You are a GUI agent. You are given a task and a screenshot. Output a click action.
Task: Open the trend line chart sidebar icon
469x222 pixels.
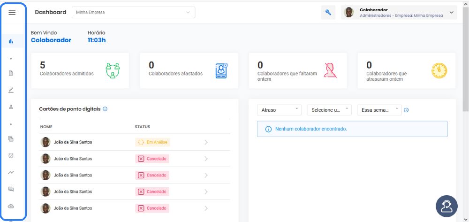[11, 172]
